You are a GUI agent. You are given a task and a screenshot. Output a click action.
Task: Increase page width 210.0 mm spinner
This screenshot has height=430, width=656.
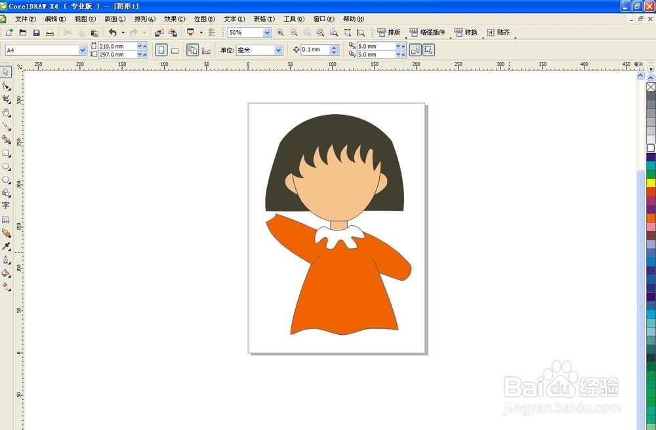(145, 46)
